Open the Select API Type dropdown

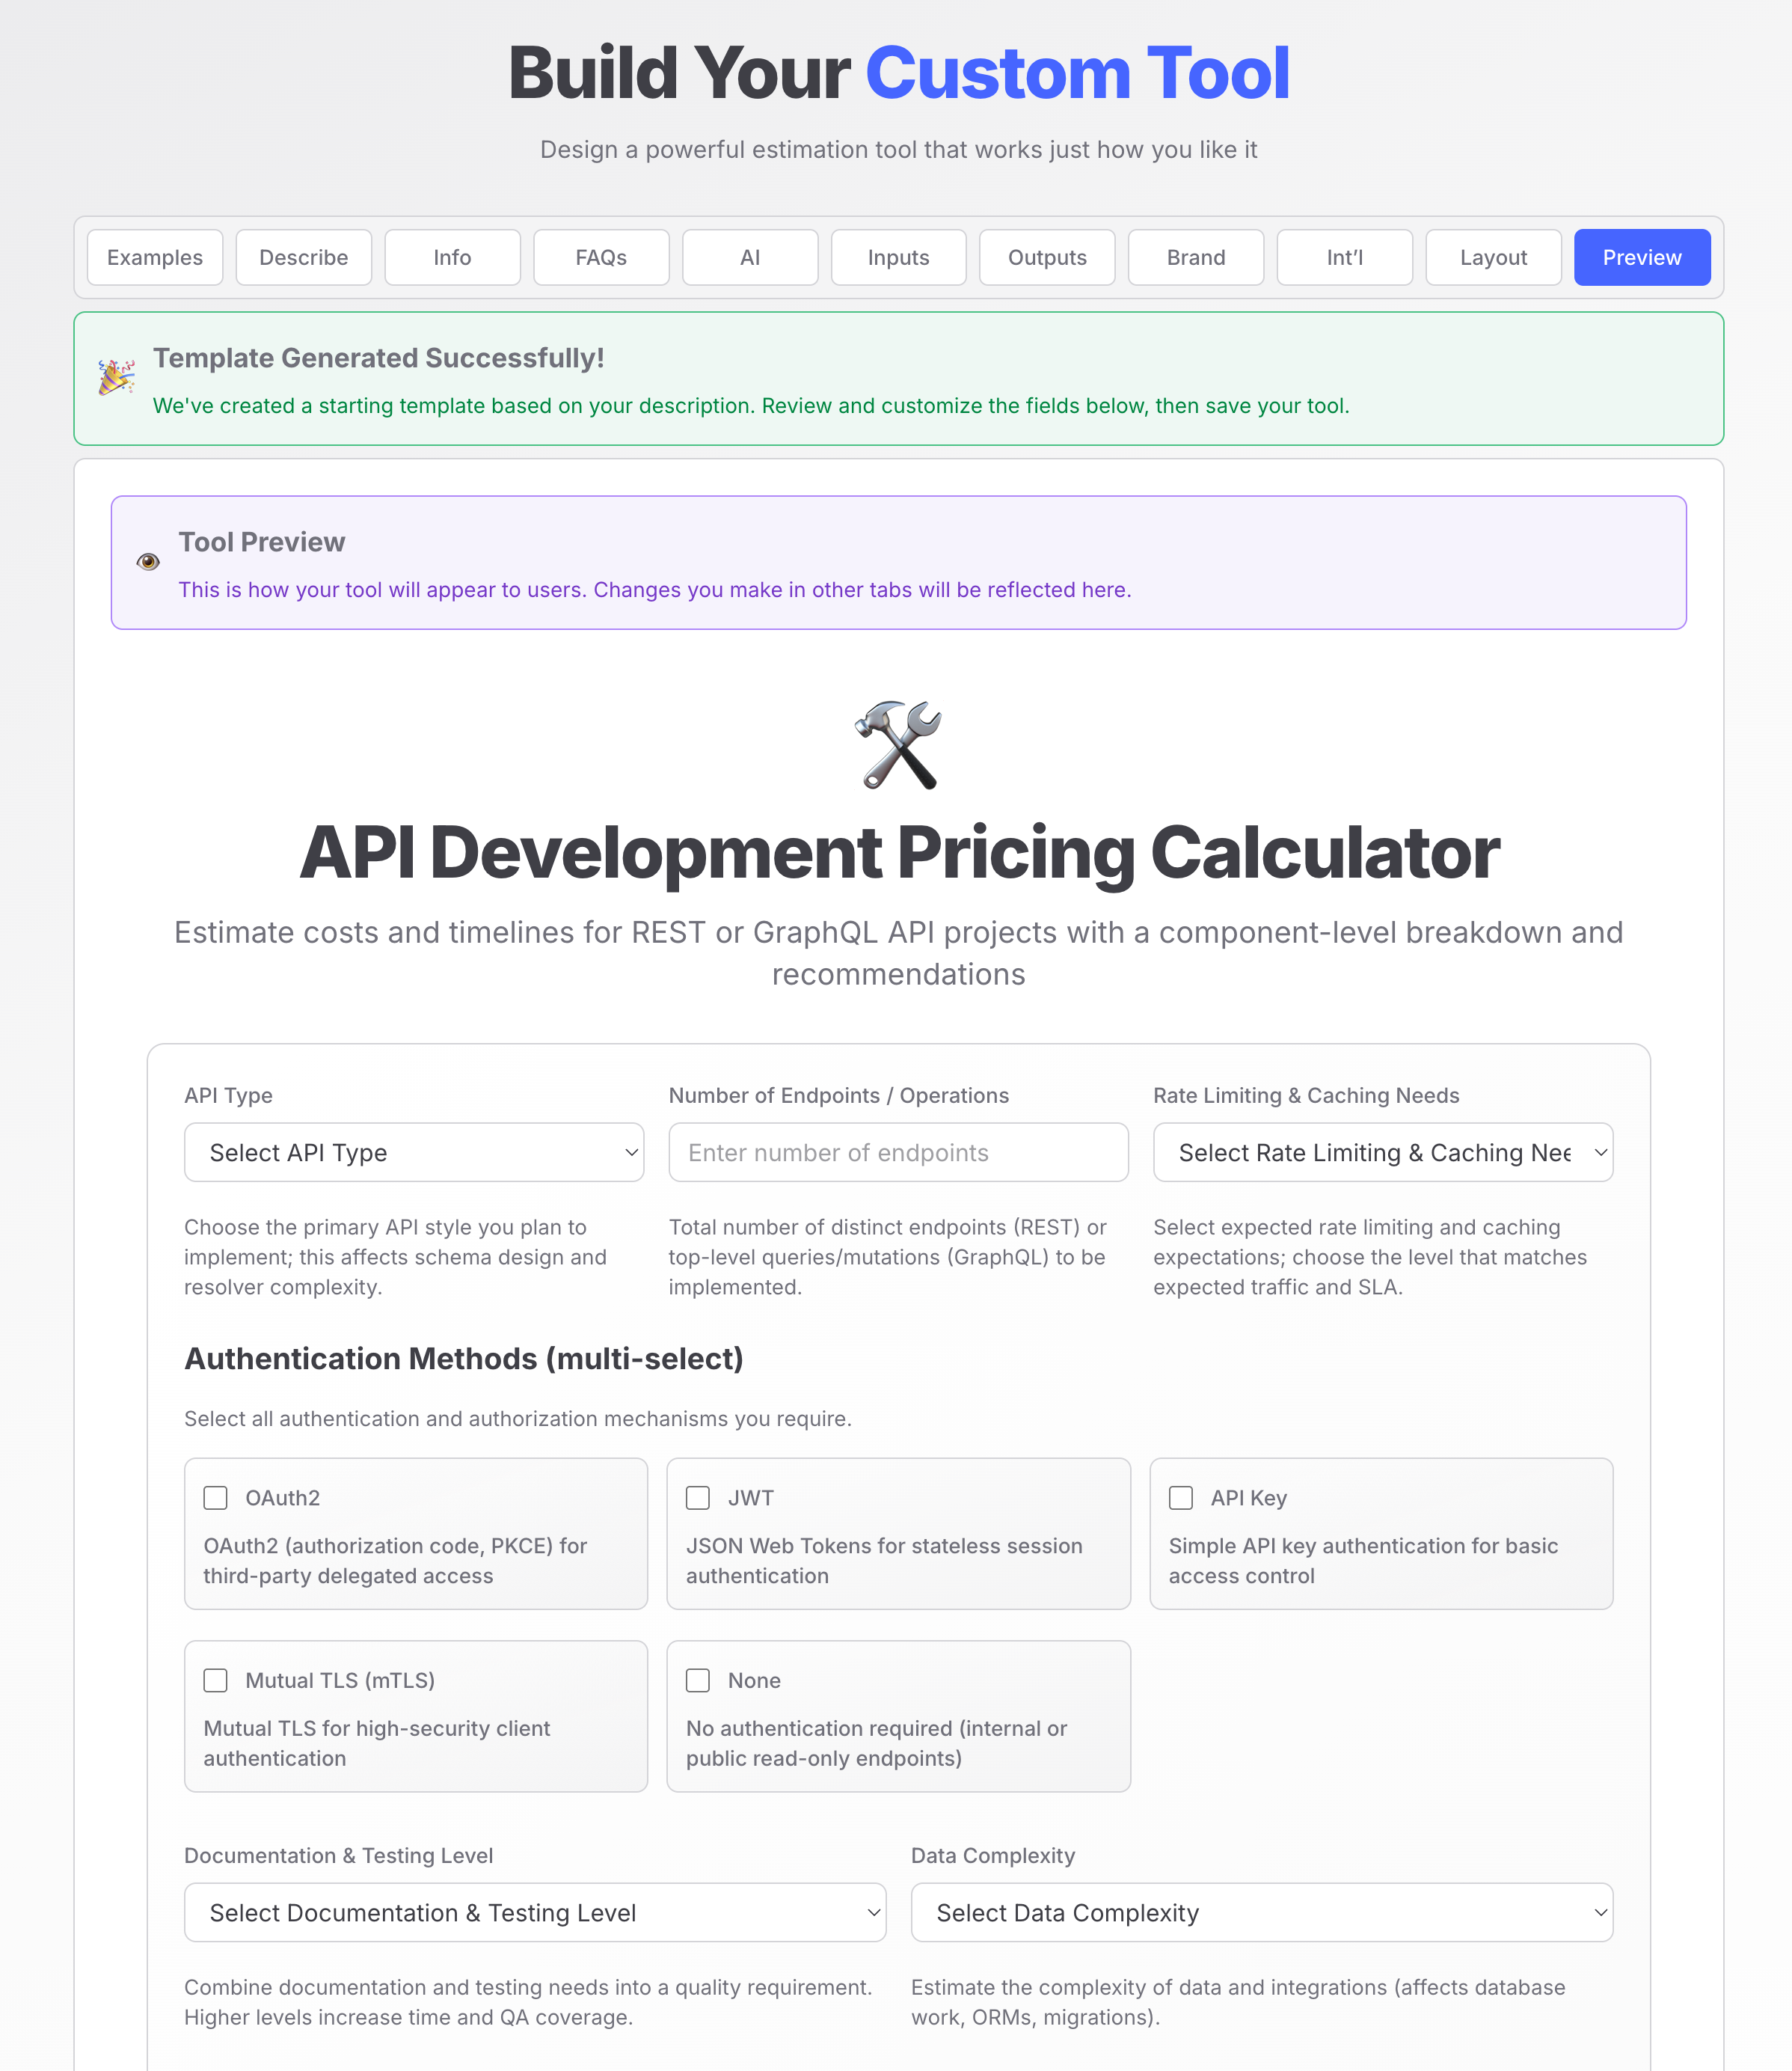[414, 1152]
